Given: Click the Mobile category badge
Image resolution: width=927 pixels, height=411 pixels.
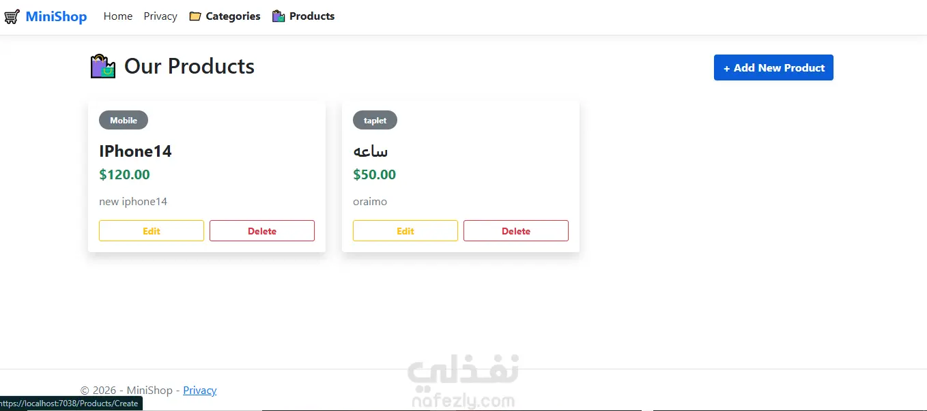Looking at the screenshot, I should click(x=124, y=121).
